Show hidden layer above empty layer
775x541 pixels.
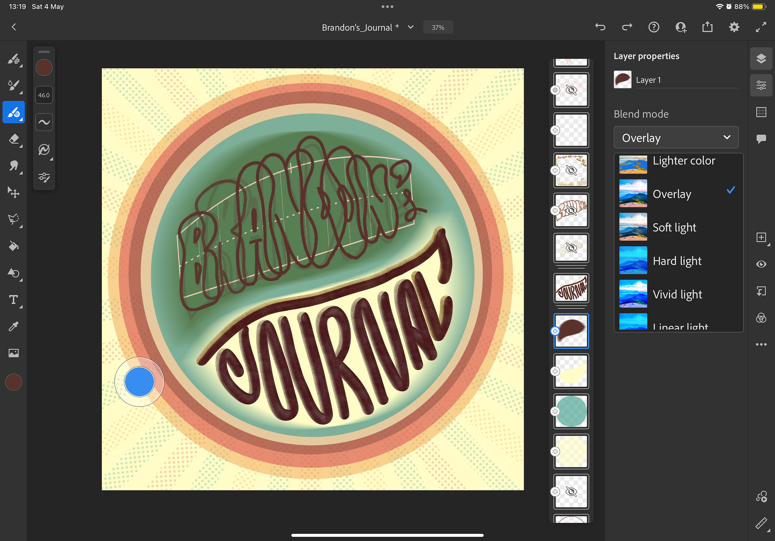pyautogui.click(x=571, y=90)
